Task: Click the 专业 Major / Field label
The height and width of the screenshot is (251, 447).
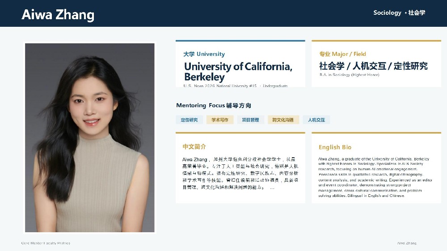Action: pos(343,54)
